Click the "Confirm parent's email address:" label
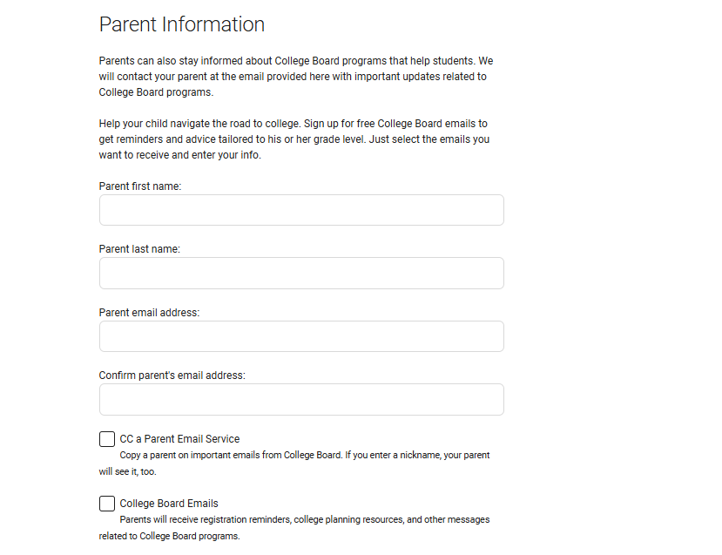 [172, 376]
